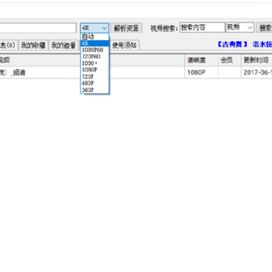Switch to the 我的收藏 tab

tap(33, 45)
